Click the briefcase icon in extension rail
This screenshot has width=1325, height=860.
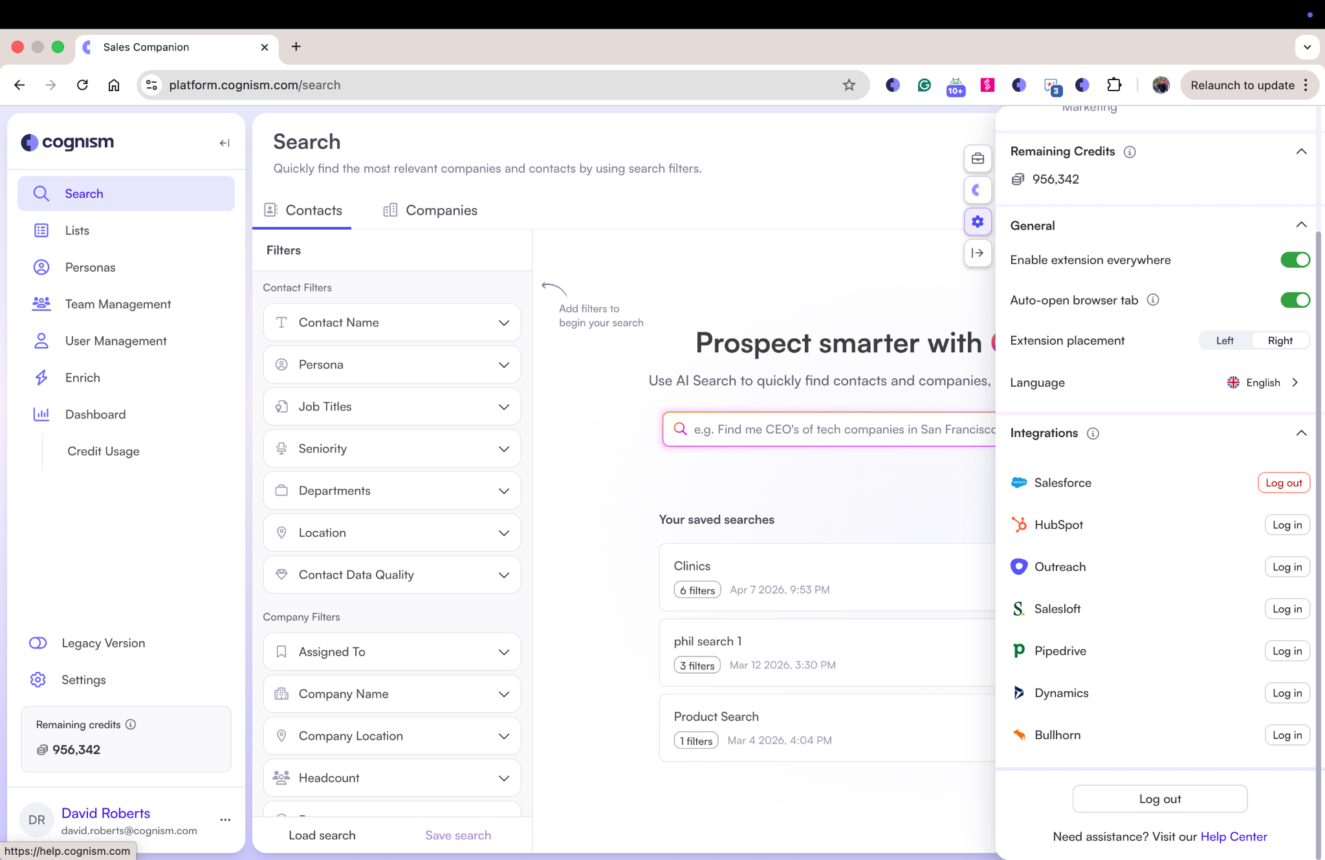[978, 158]
